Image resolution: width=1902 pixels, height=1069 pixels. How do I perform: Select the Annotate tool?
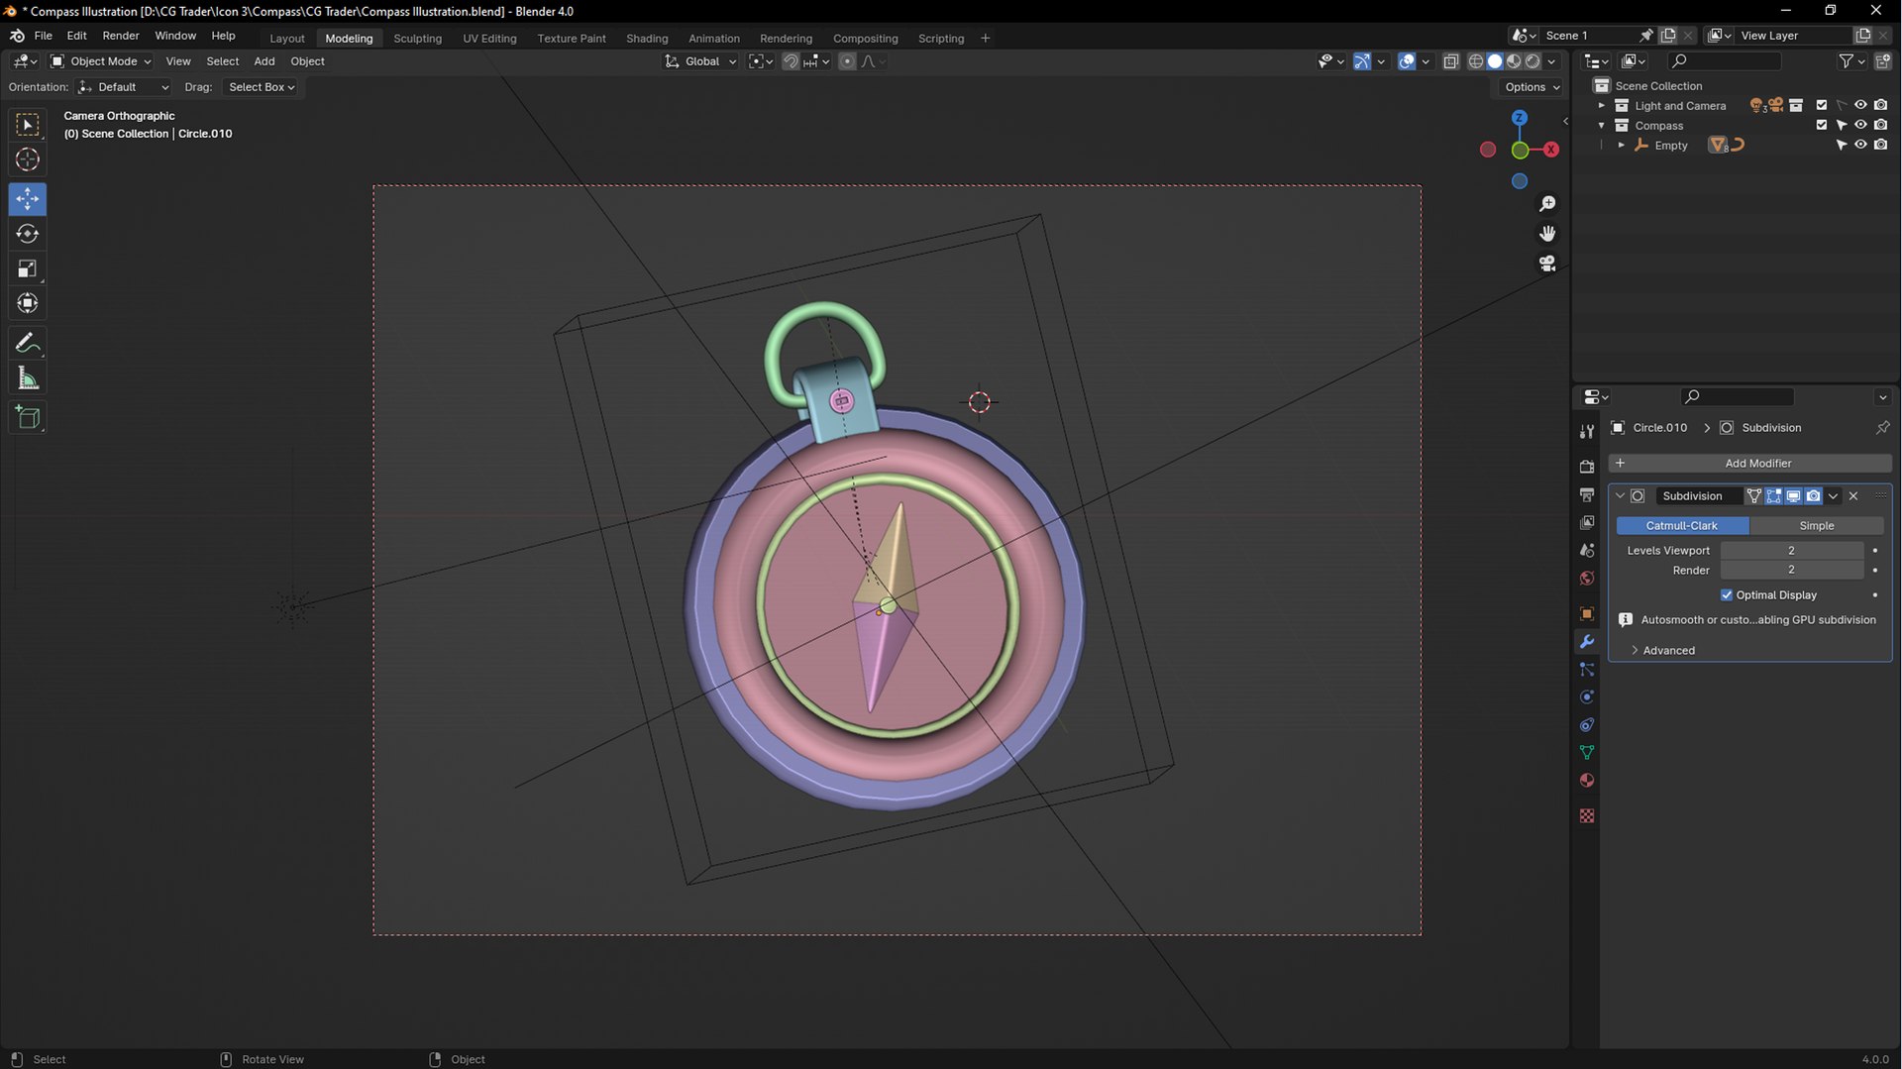[28, 344]
